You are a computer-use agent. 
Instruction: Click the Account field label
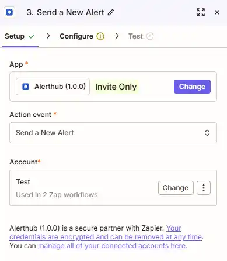coord(23,162)
